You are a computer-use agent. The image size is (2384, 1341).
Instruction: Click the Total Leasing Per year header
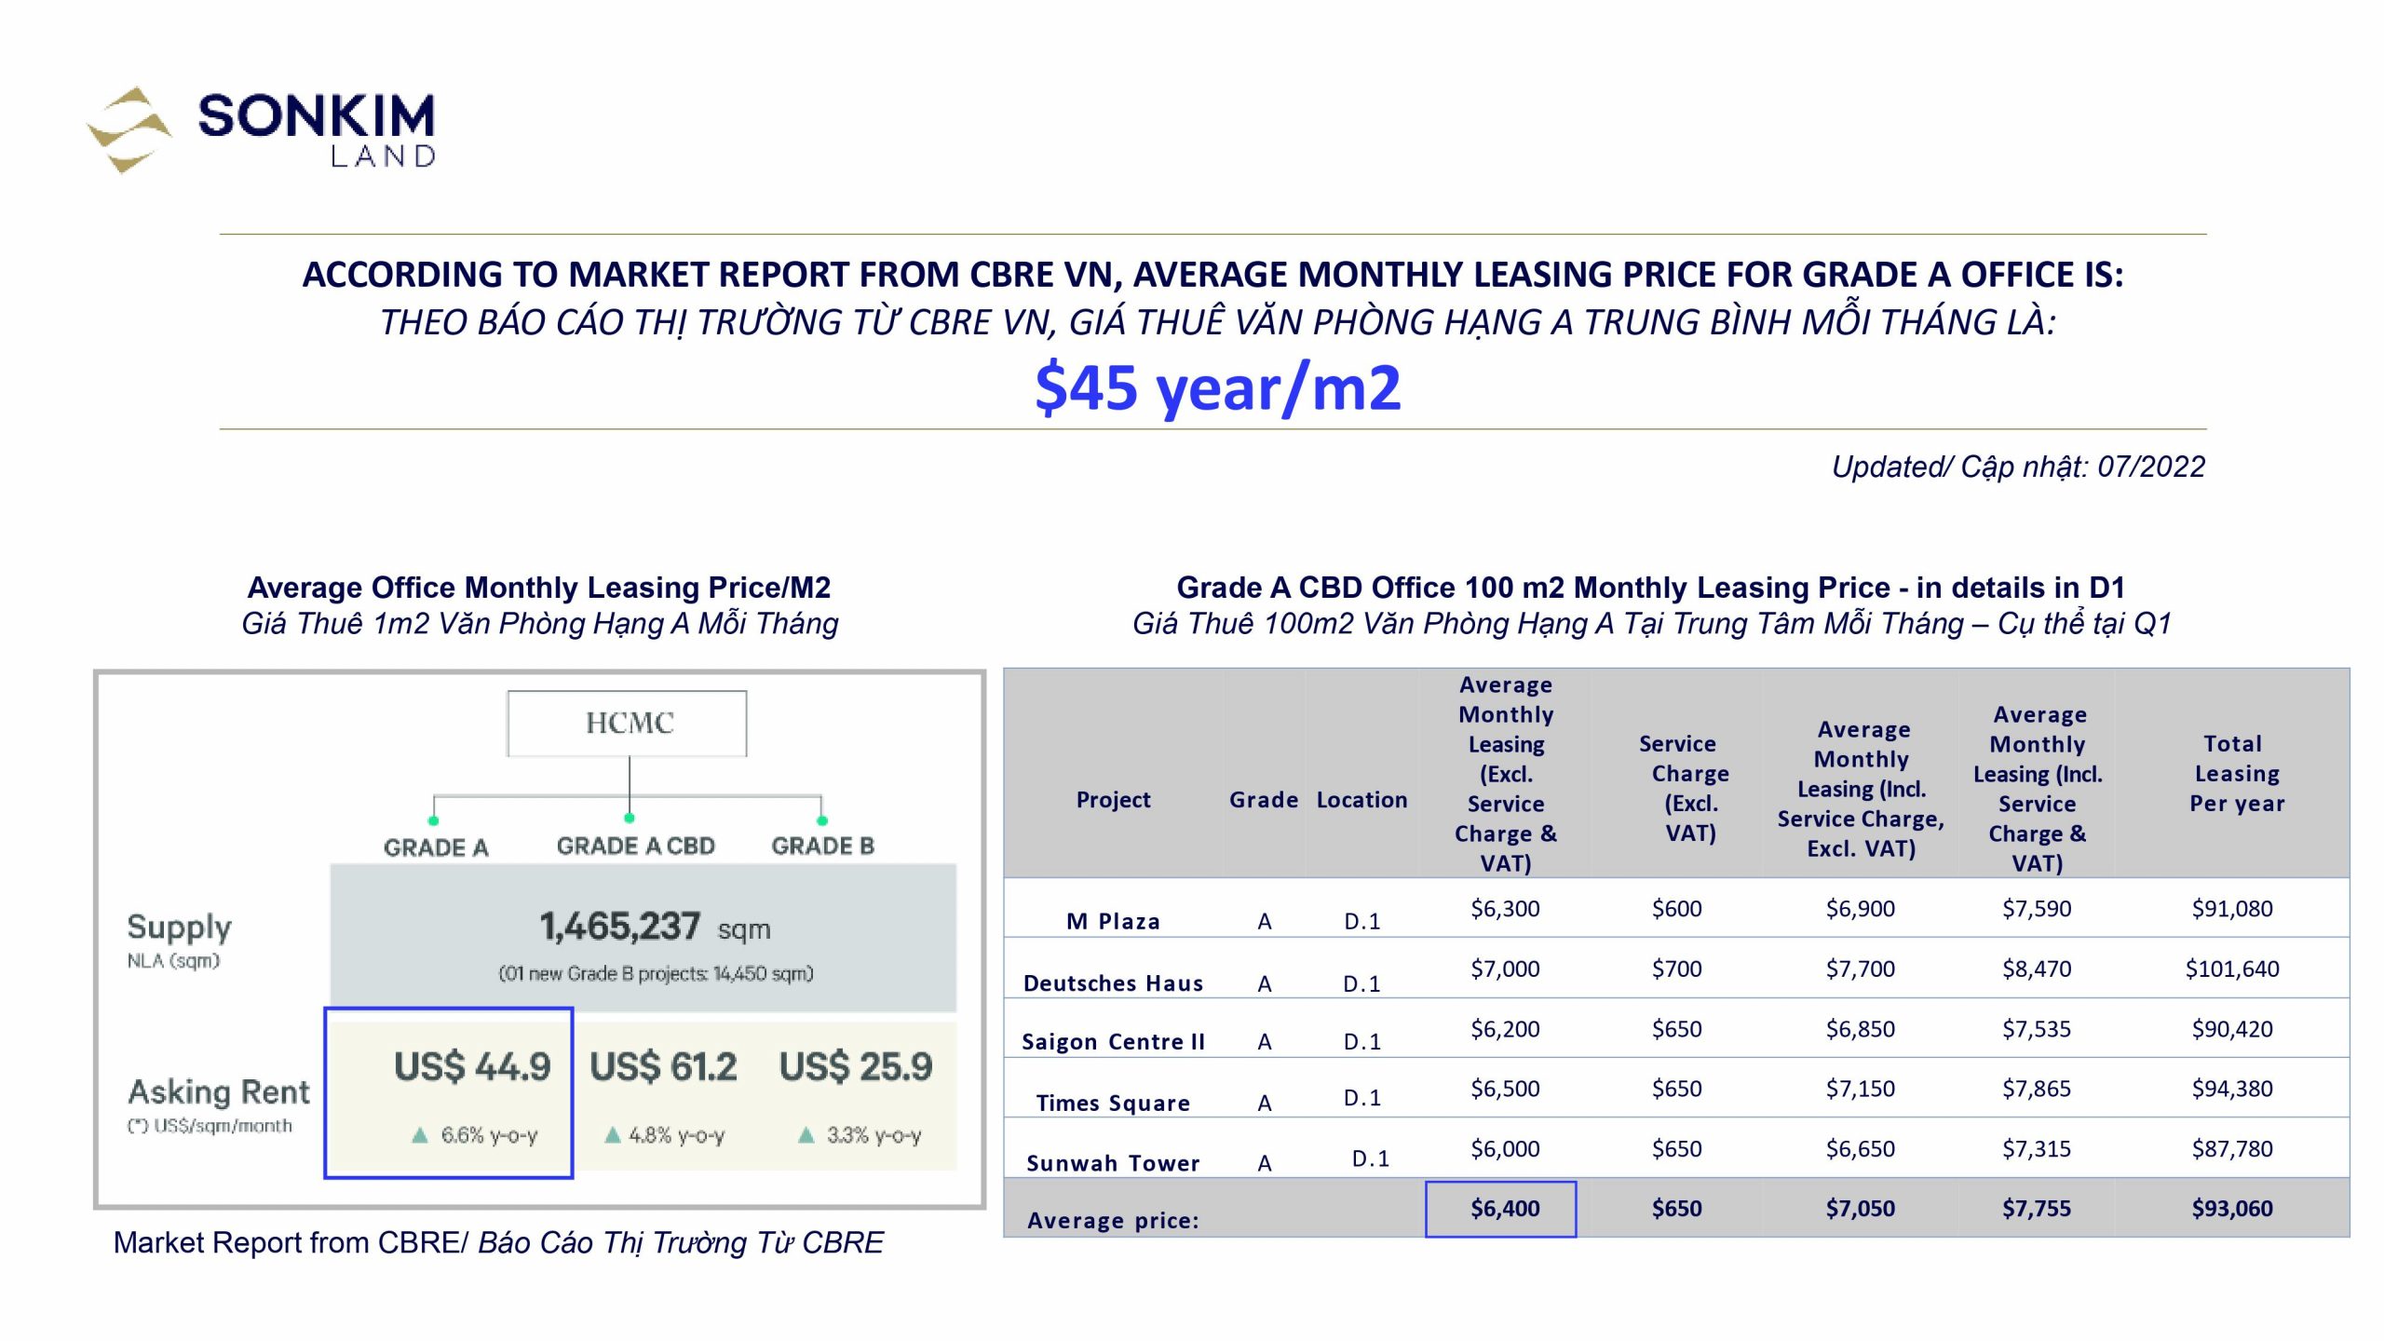point(2236,773)
